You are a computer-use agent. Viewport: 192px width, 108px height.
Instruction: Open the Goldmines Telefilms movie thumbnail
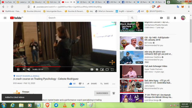click(132, 58)
